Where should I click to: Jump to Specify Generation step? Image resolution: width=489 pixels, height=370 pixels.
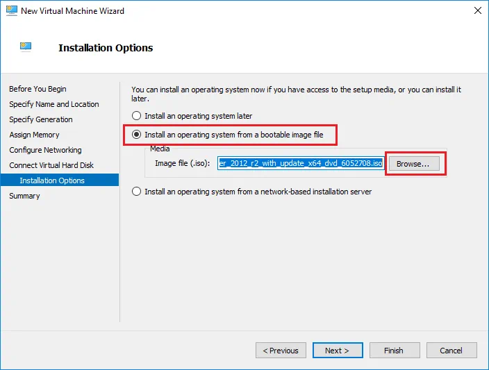point(42,119)
